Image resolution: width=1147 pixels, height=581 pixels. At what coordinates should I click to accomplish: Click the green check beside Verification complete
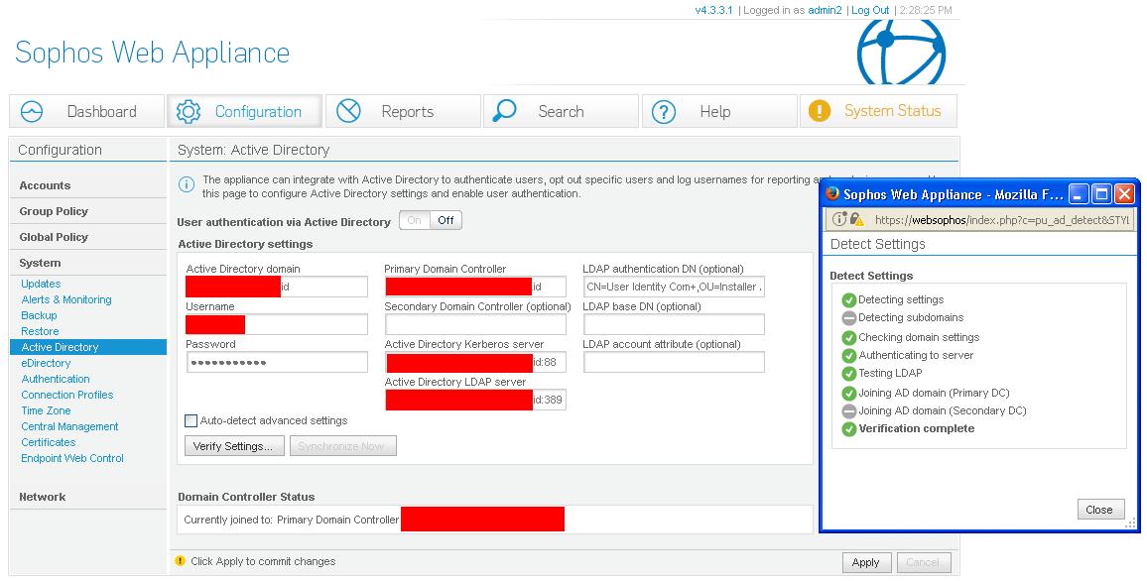[x=848, y=429]
